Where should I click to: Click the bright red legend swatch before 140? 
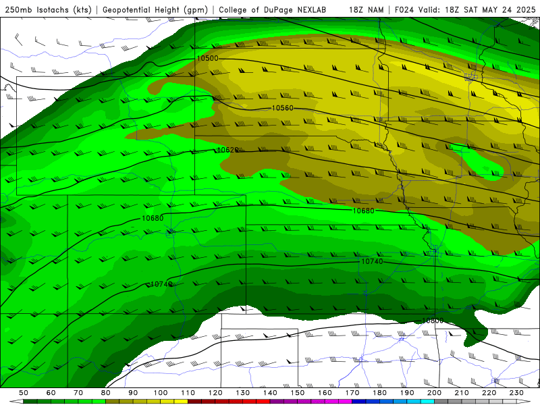[x=263, y=402]
